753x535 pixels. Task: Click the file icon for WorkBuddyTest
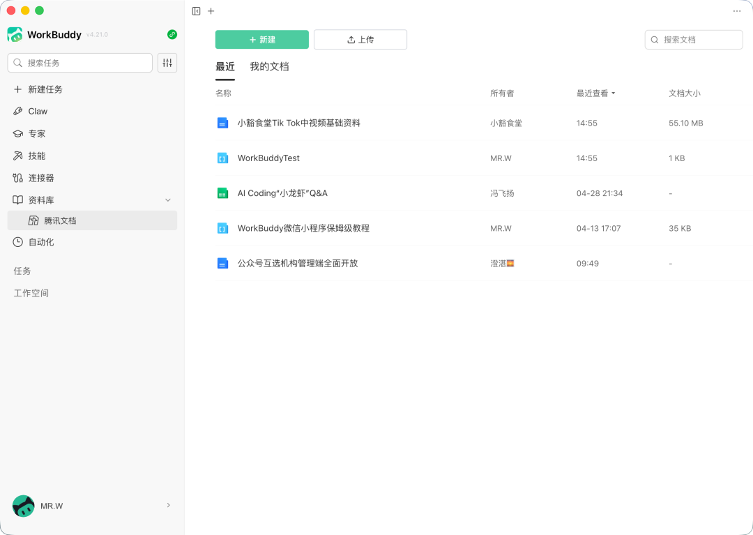(x=222, y=158)
